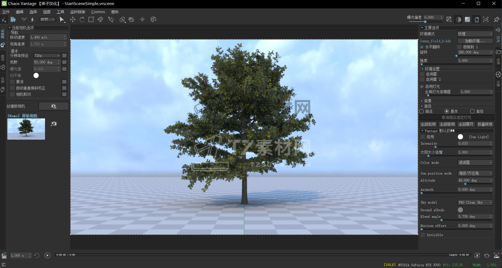Screen dimensions: 502x268
Task: Open the Color mode dropdown
Action: click(x=475, y=163)
